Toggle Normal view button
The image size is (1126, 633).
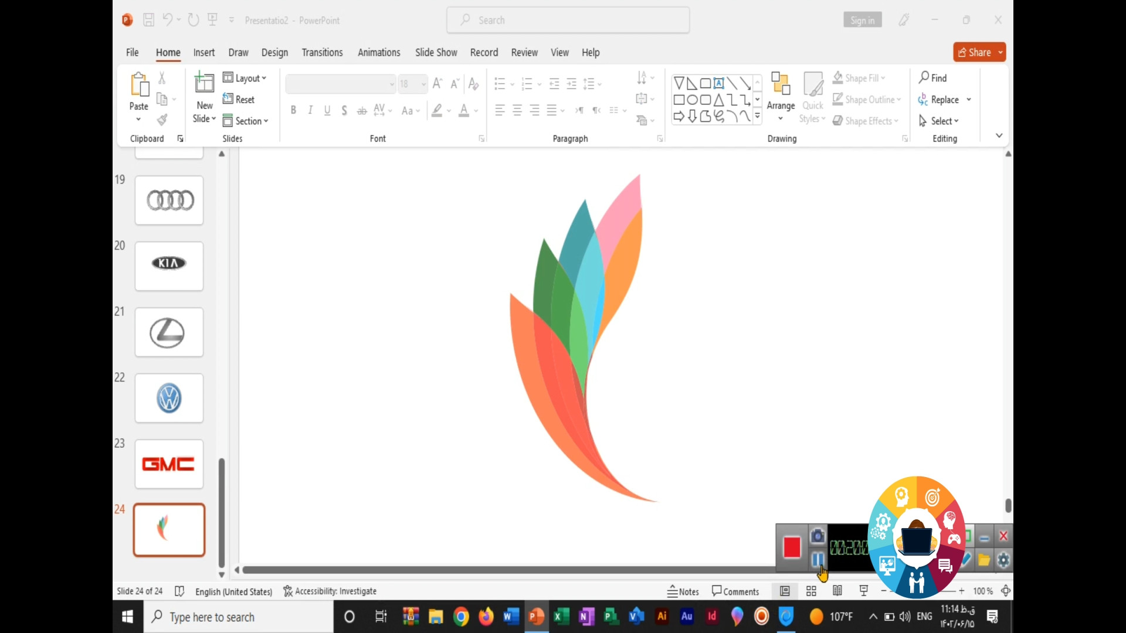click(785, 591)
